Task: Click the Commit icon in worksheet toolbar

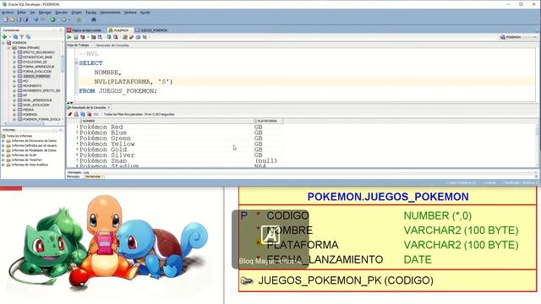Action: (x=109, y=37)
